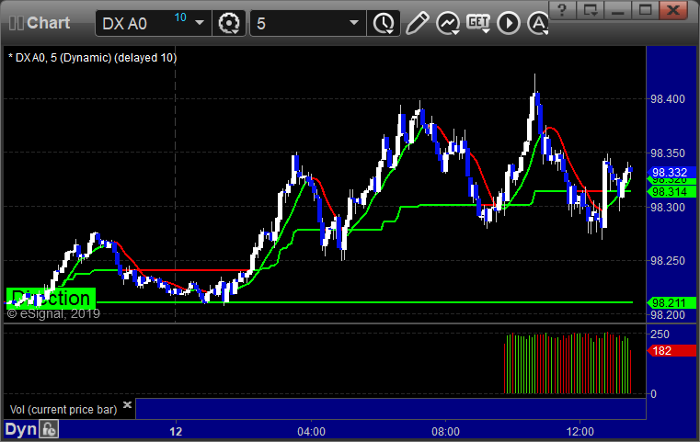Open the gear symbol settings menu
Screen dimensions: 700x442
tap(229, 23)
